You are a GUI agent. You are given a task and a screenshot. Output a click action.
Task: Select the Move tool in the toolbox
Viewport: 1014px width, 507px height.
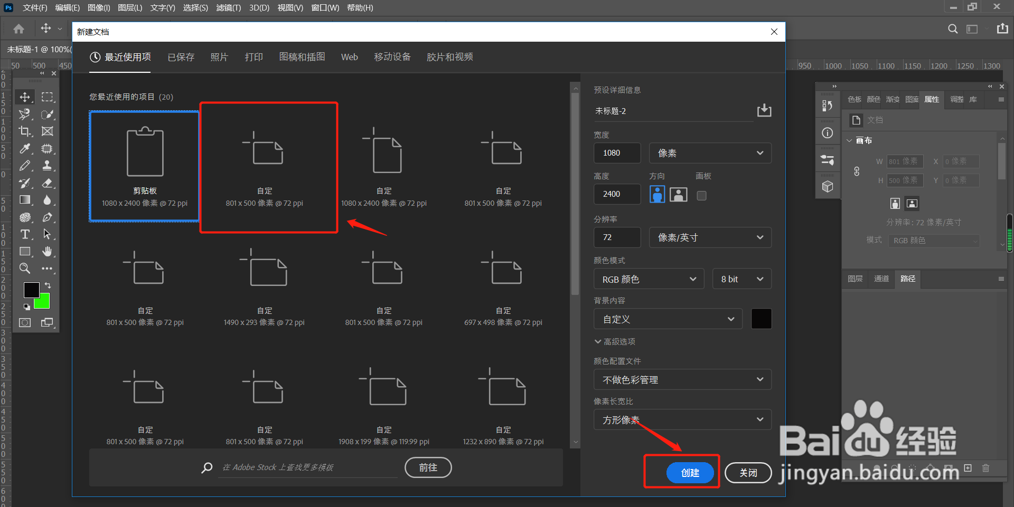pyautogui.click(x=25, y=97)
